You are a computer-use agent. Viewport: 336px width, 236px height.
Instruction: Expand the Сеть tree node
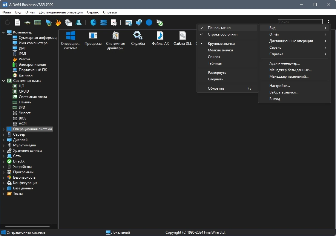click(3, 156)
